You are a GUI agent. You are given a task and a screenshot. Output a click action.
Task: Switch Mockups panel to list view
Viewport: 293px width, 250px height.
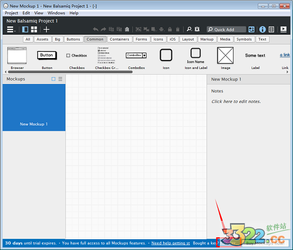click(61, 79)
